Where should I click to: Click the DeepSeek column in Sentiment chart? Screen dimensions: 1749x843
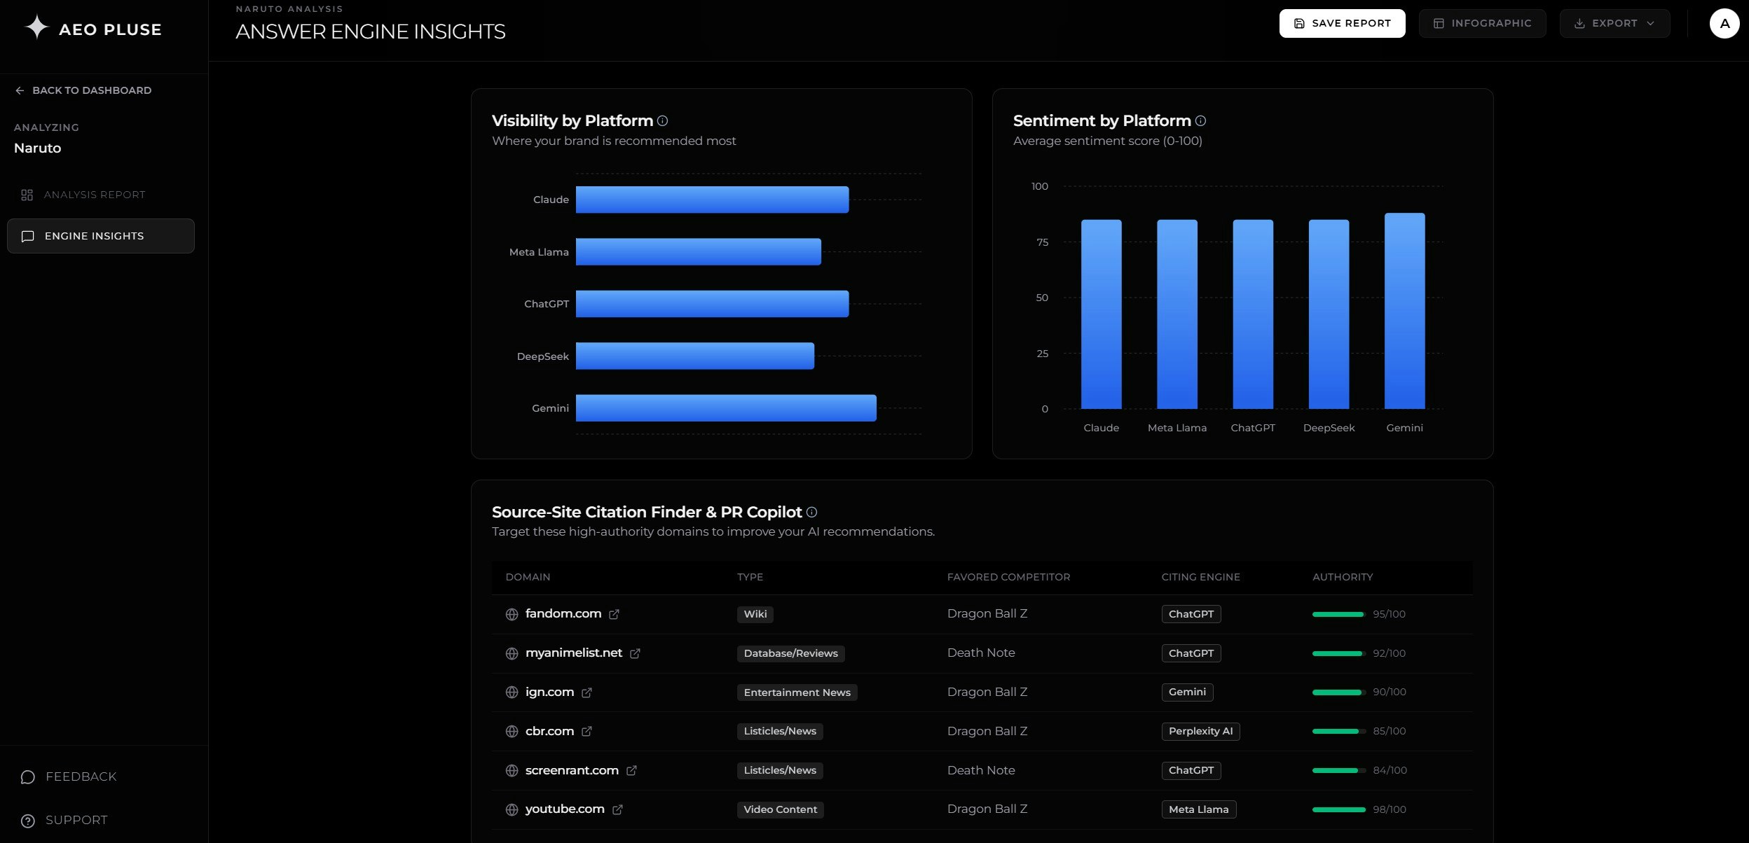[1329, 314]
